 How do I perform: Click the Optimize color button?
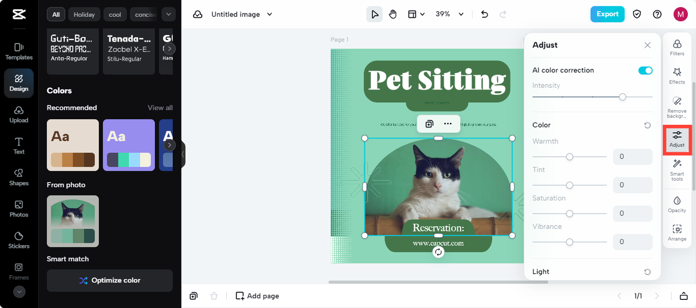pos(110,280)
